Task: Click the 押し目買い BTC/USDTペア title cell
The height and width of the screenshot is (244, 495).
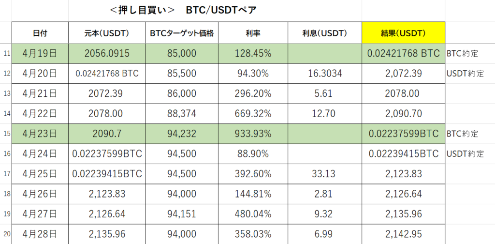Action: (x=183, y=10)
